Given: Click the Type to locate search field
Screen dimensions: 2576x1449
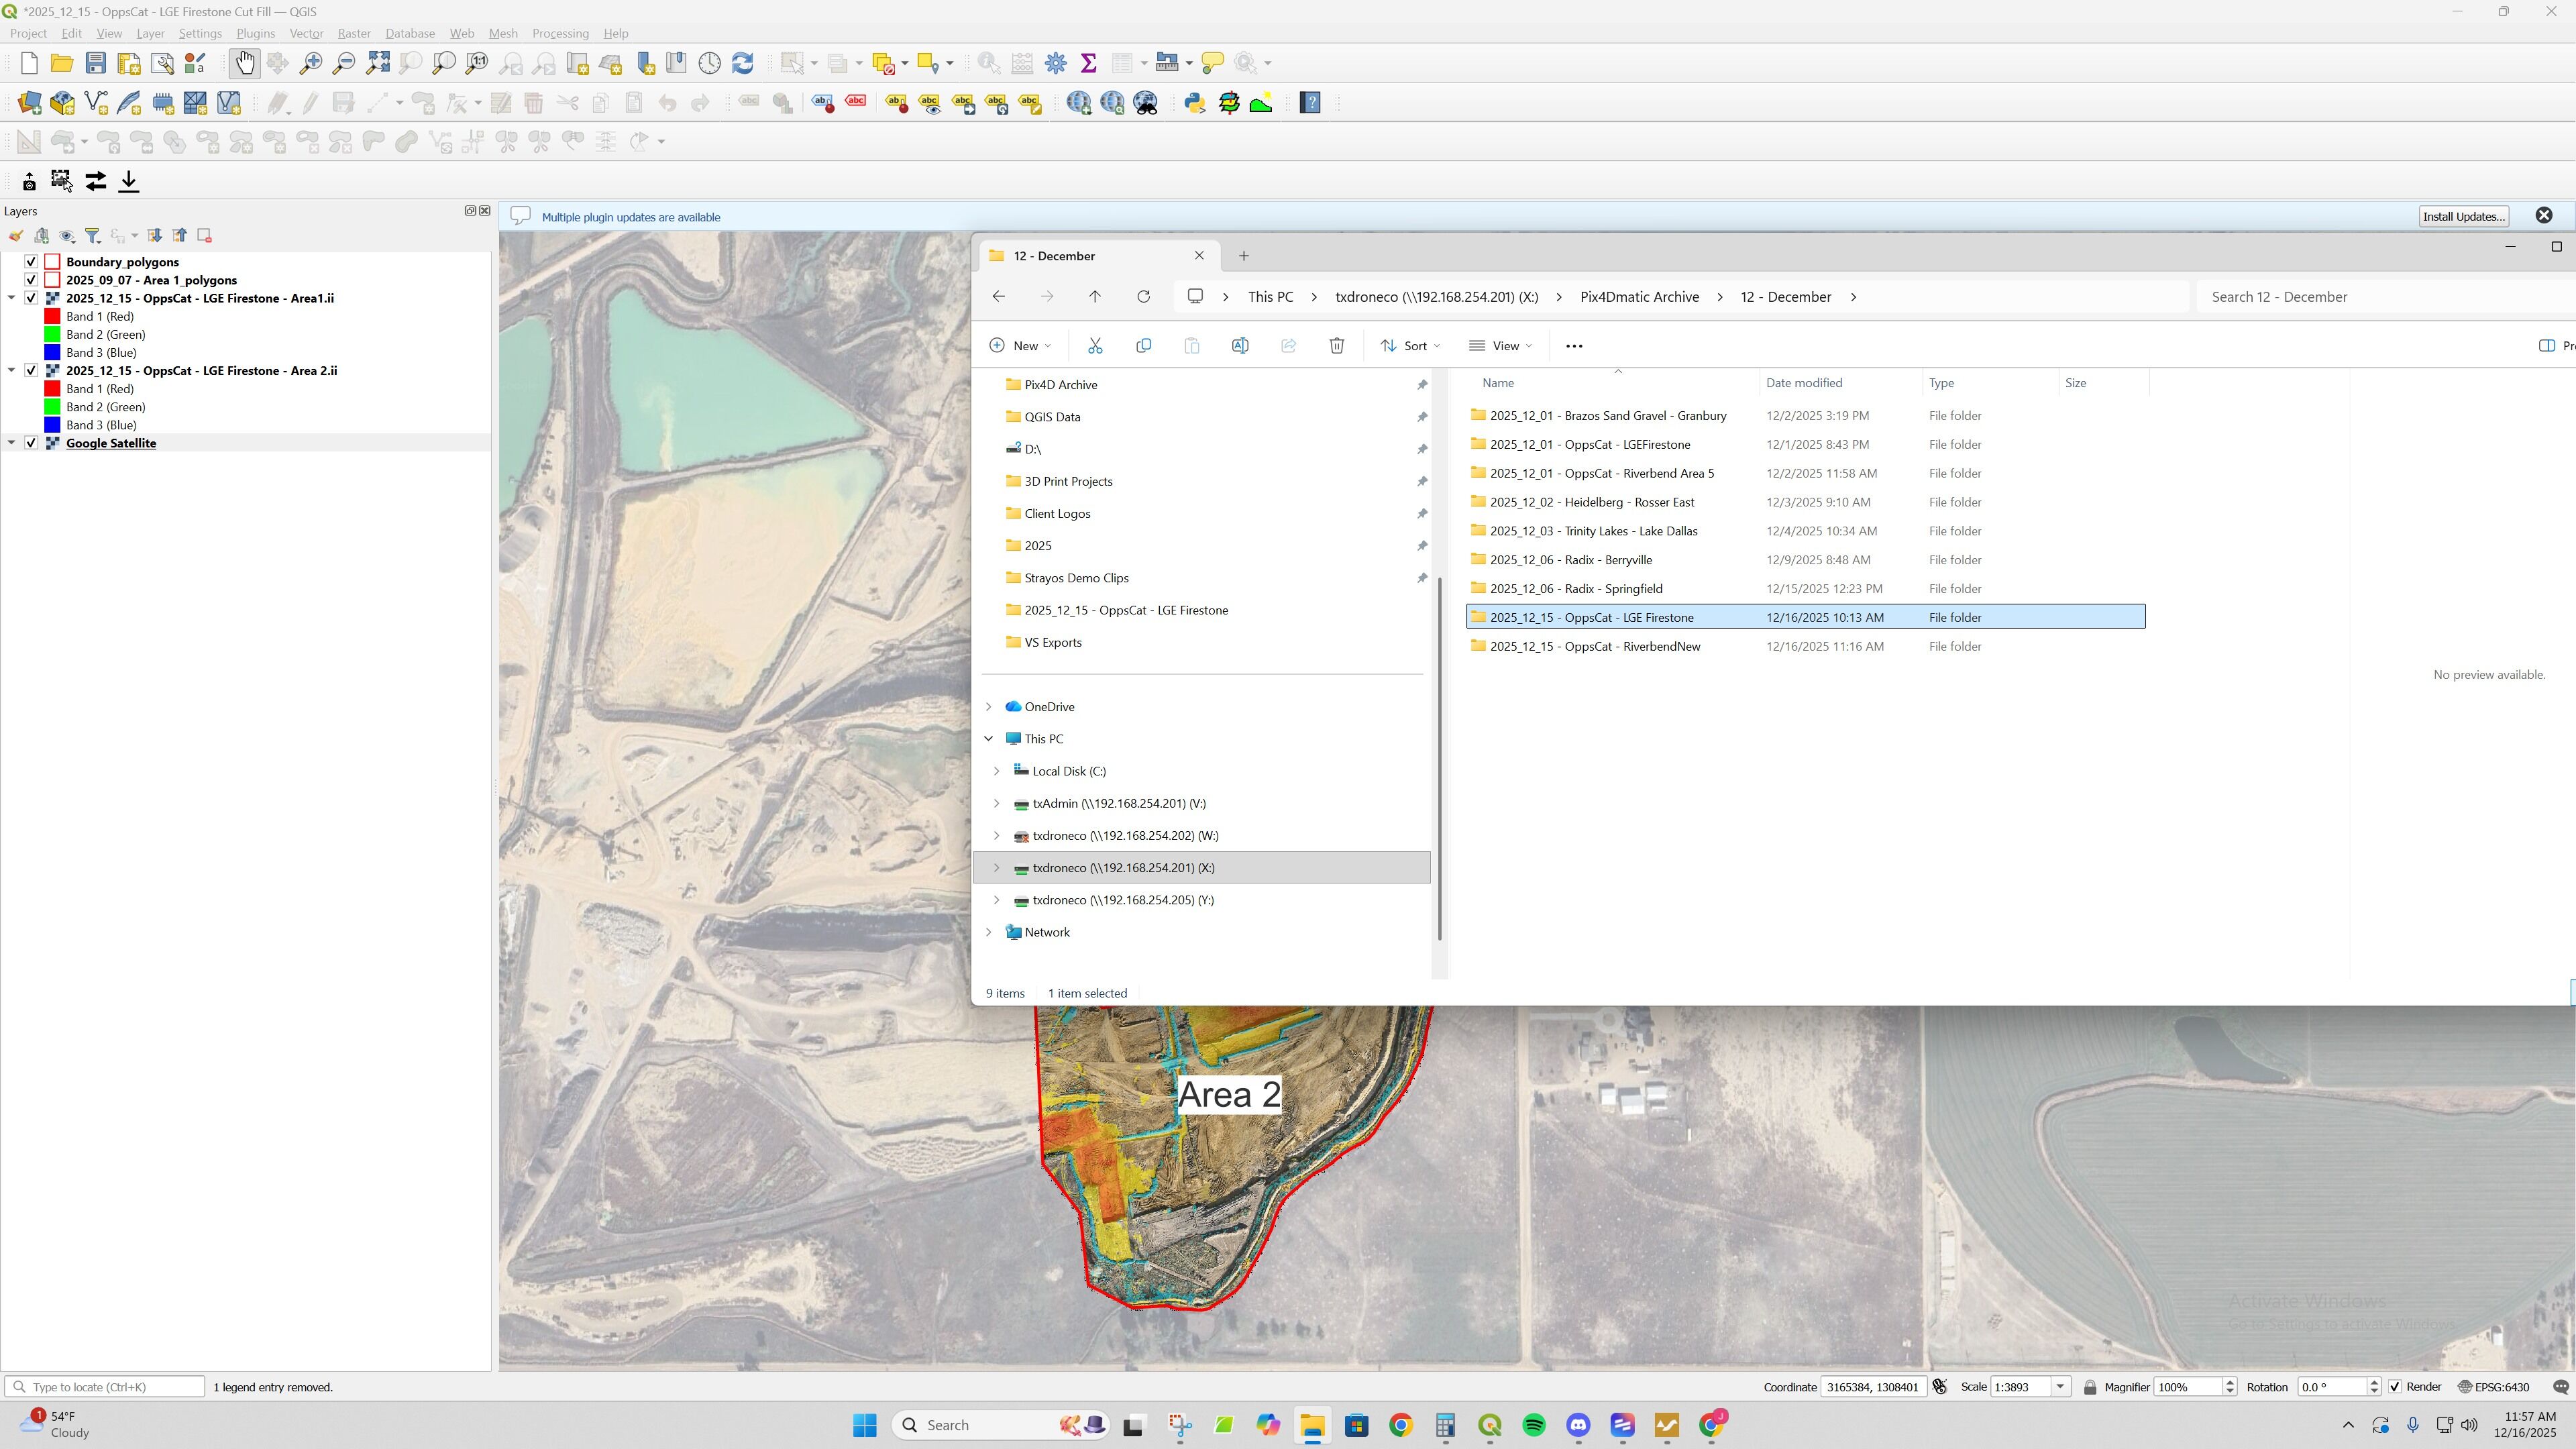Looking at the screenshot, I should pyautogui.click(x=106, y=1387).
